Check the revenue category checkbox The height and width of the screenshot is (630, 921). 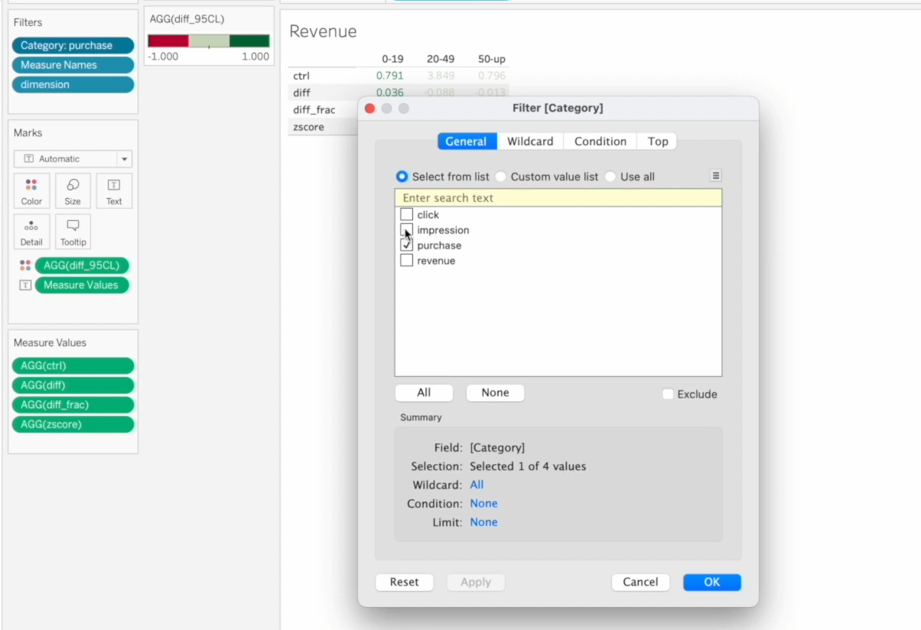pos(407,261)
